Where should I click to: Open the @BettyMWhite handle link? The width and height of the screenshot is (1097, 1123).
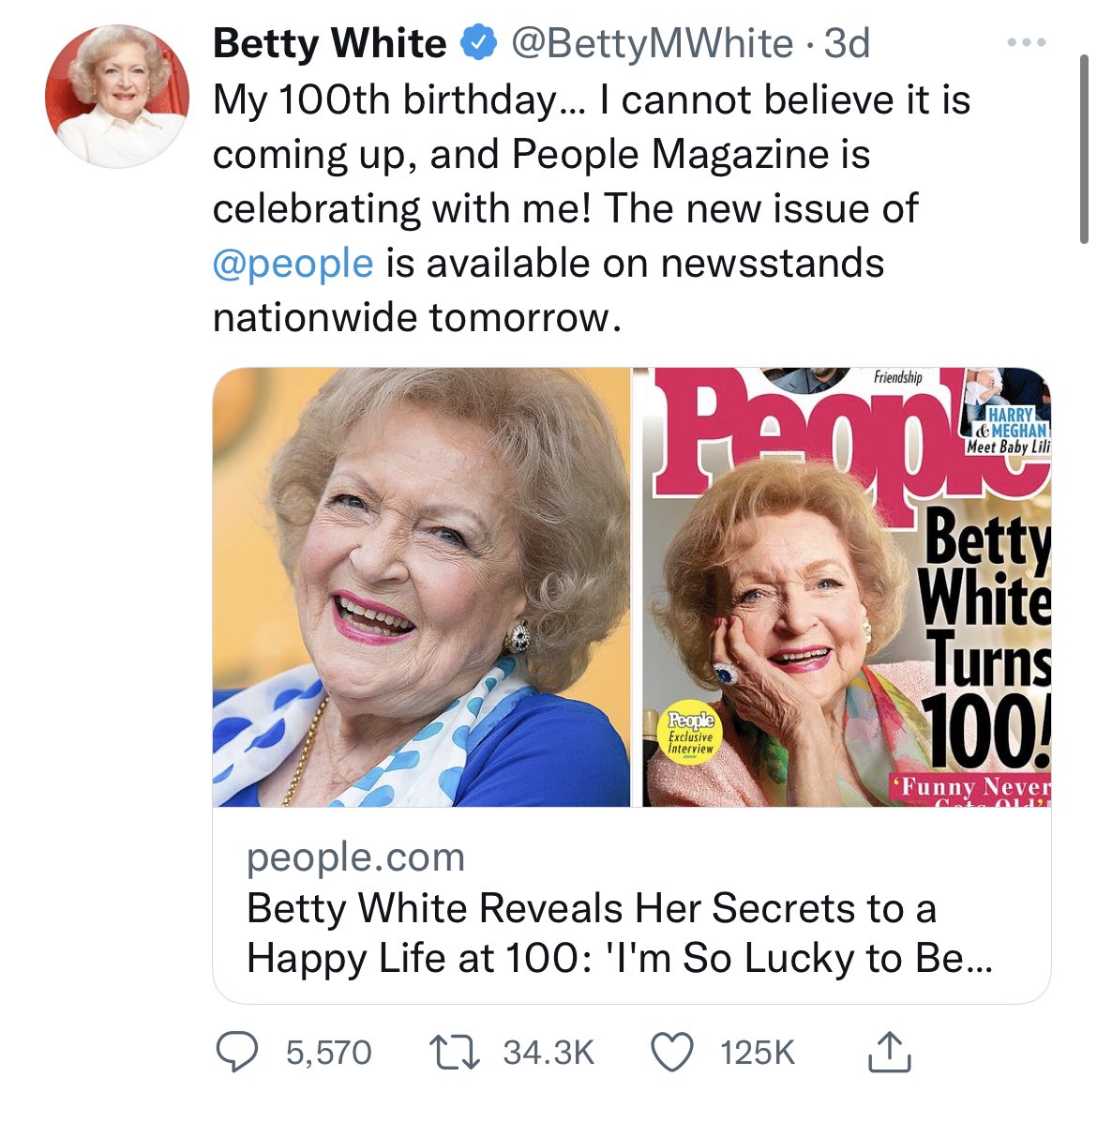click(651, 43)
